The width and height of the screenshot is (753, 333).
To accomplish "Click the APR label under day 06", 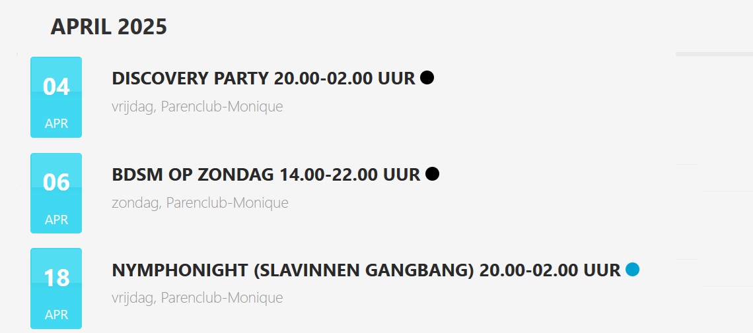I will point(56,220).
